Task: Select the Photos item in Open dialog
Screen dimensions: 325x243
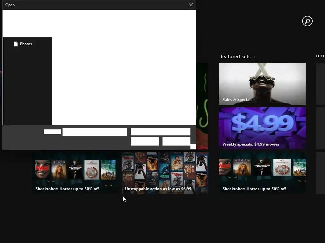Action: coord(26,44)
